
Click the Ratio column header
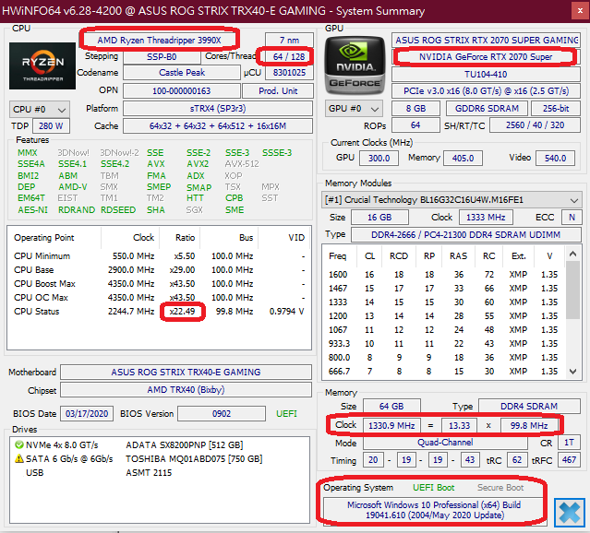[186, 238]
